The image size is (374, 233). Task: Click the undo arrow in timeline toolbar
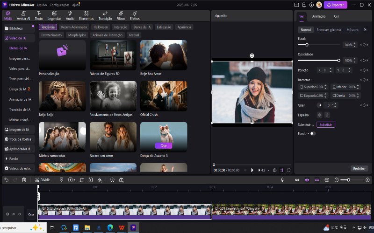pyautogui.click(x=7, y=180)
